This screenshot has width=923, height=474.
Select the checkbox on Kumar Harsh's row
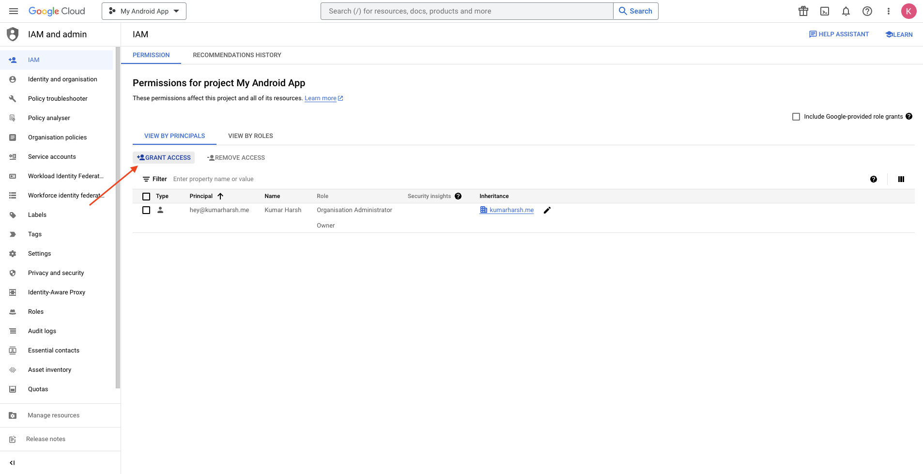[146, 210]
